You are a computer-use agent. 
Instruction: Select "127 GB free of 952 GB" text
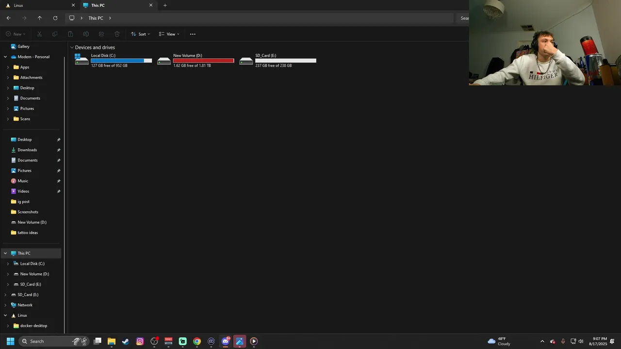click(x=109, y=65)
